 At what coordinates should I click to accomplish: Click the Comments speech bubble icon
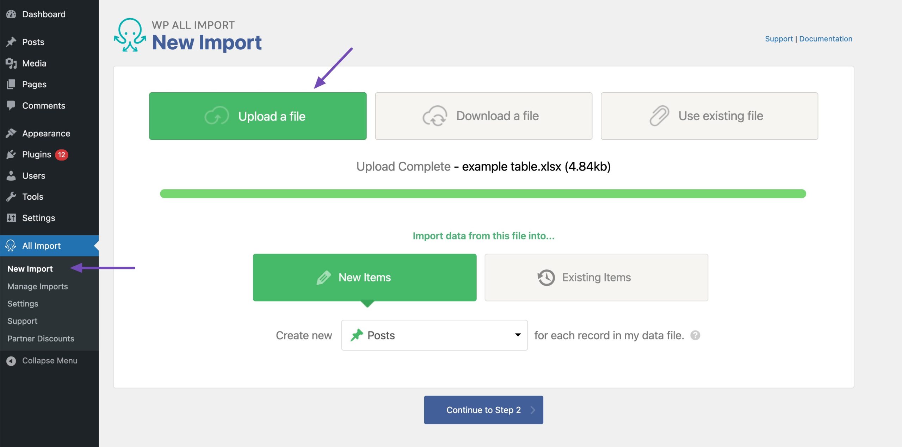point(11,105)
